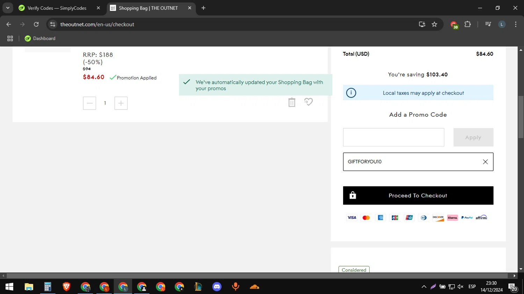Open the orange microphone app in taskbar

236,287
